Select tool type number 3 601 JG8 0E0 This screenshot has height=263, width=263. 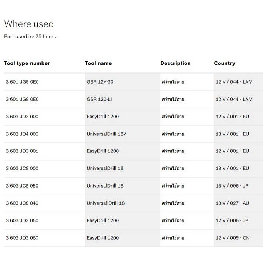point(22,99)
